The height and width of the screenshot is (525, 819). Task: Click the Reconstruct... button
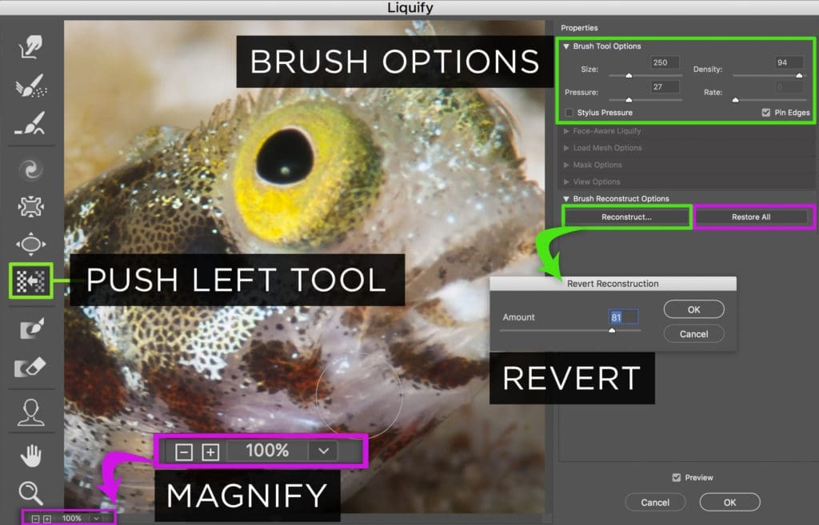tap(626, 217)
